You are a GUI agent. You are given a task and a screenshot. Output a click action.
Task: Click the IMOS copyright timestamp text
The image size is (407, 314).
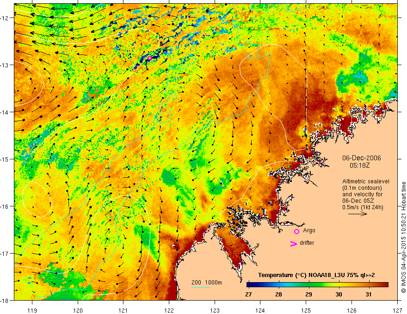click(403, 237)
